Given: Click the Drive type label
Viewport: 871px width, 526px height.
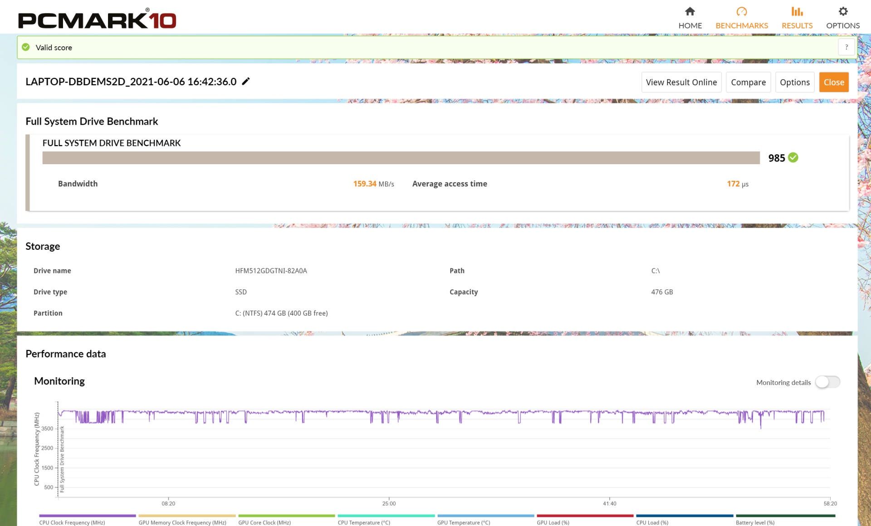Looking at the screenshot, I should 50,292.
